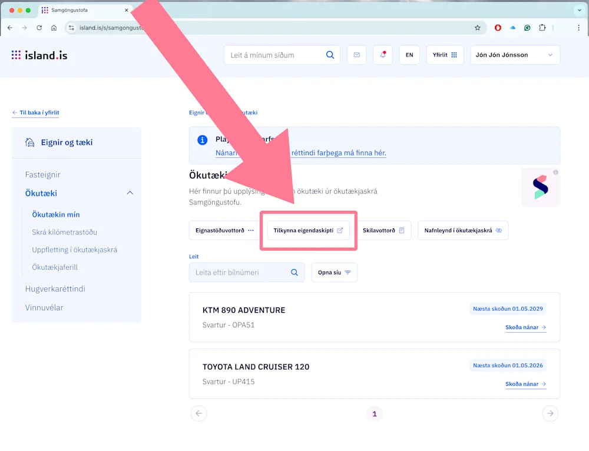Image resolution: width=589 pixels, height=451 pixels.
Task: Select Ökutækin mín sidebar item
Action: 56,214
